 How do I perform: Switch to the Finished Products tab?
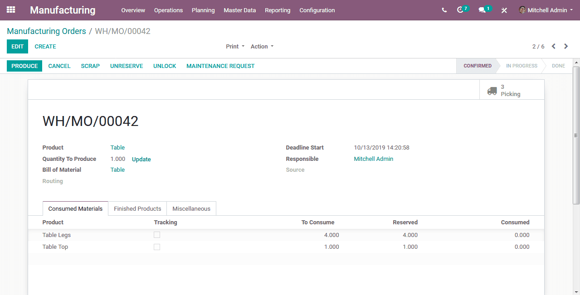(137, 208)
